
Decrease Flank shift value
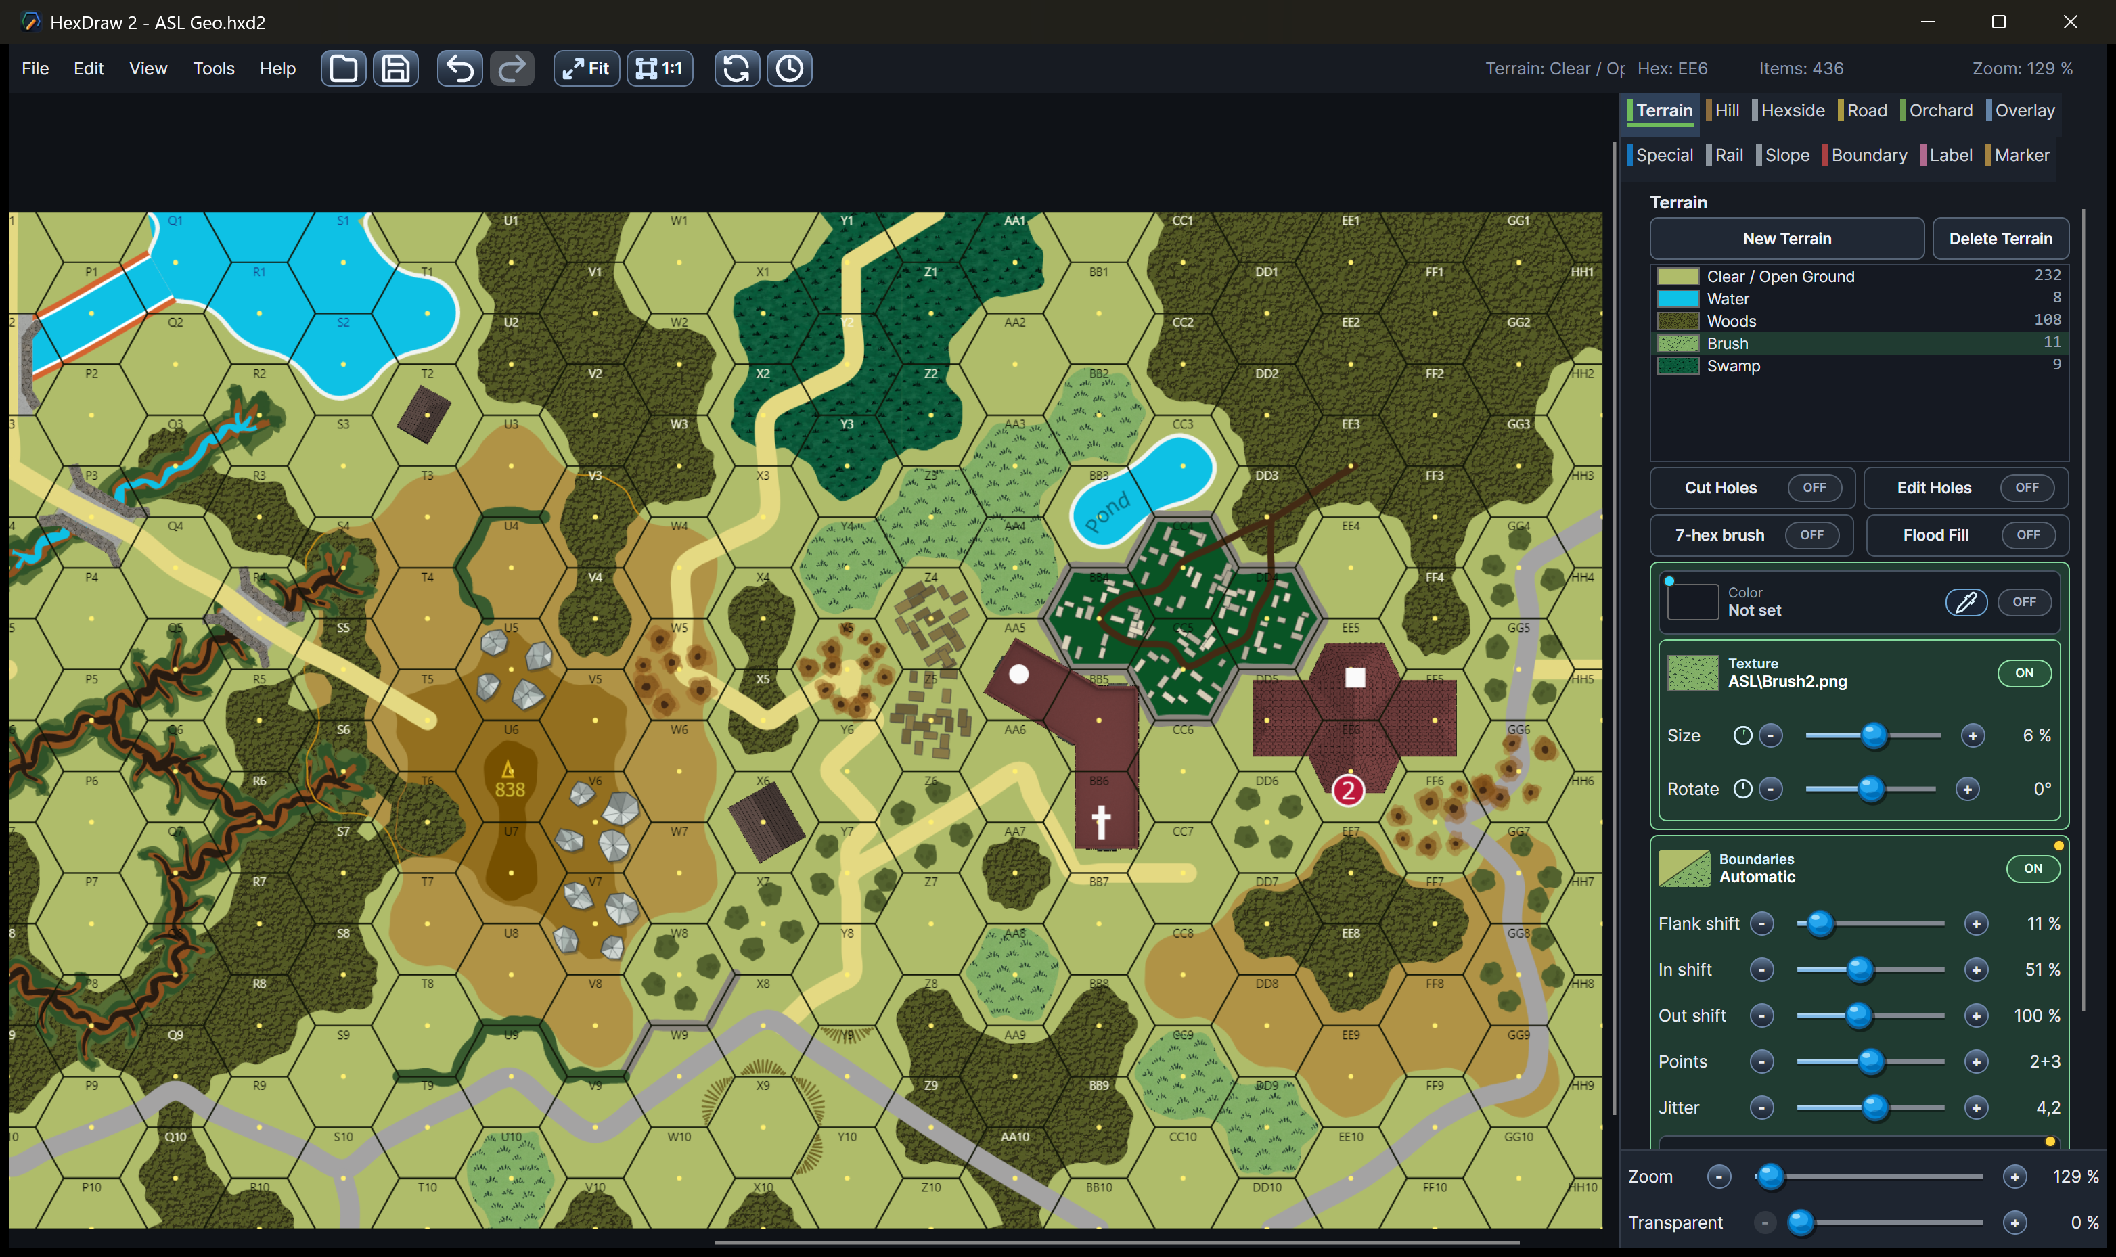point(1762,923)
